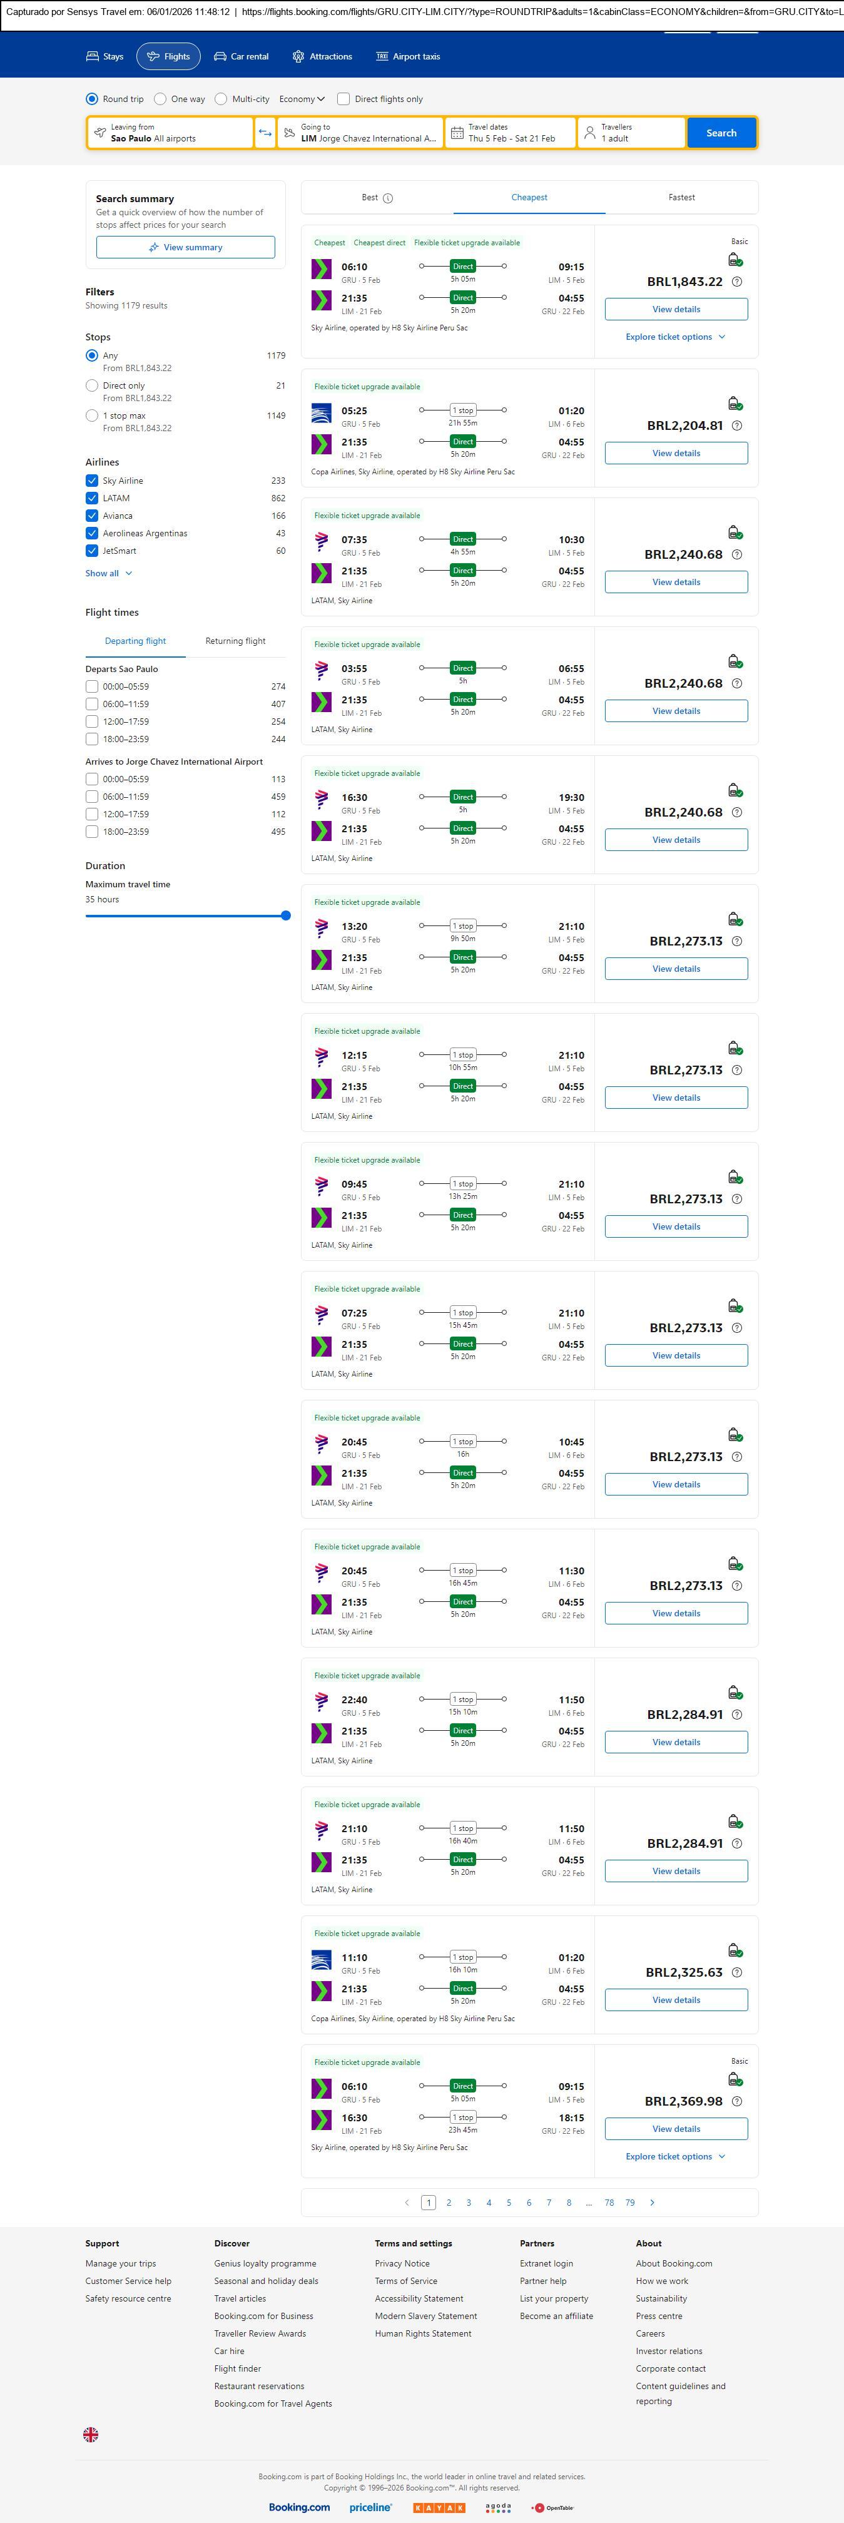The width and height of the screenshot is (844, 2523).
Task: Click the Maximum travel time slider handle
Action: pos(286,915)
